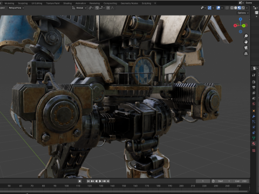Open the Scene properties tab
Screen dimensions: 259x194
coord(254,99)
